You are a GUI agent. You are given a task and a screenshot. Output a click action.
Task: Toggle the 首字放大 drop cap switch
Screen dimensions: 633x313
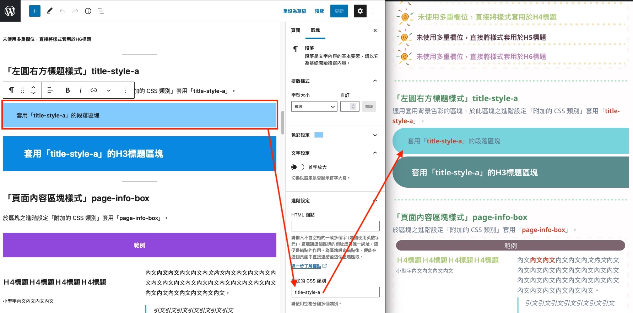(298, 167)
